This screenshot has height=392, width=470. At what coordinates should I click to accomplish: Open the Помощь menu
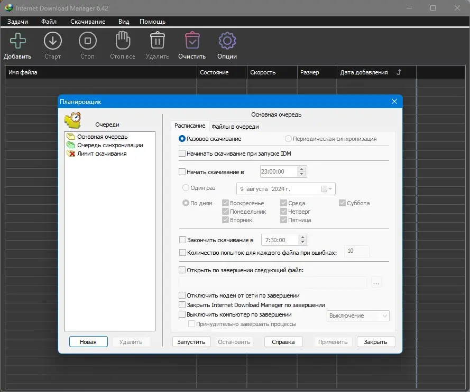[153, 22]
